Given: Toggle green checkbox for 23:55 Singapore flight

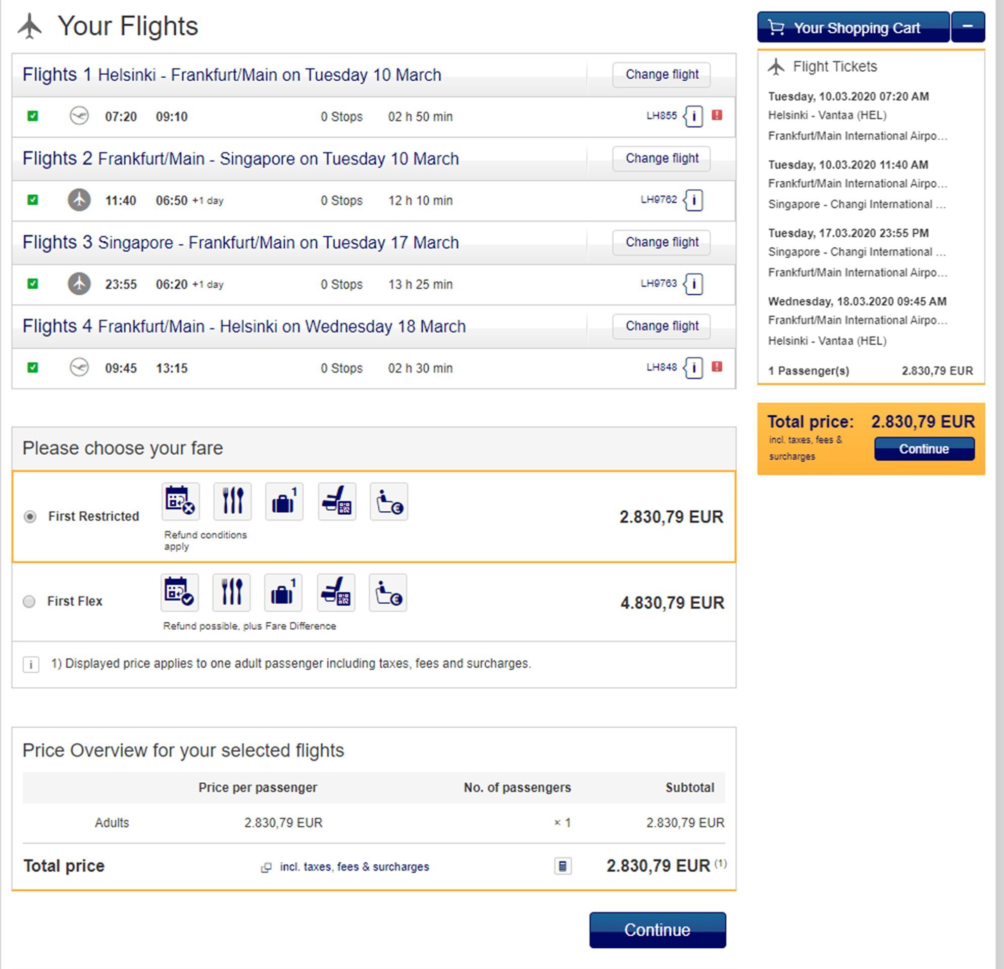Looking at the screenshot, I should (x=32, y=284).
